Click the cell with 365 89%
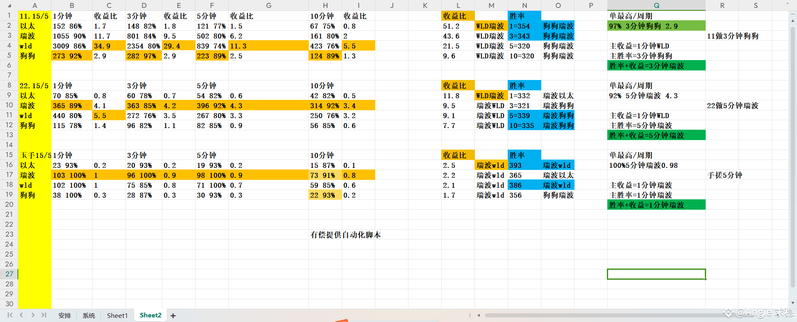797x322 pixels. coord(72,105)
